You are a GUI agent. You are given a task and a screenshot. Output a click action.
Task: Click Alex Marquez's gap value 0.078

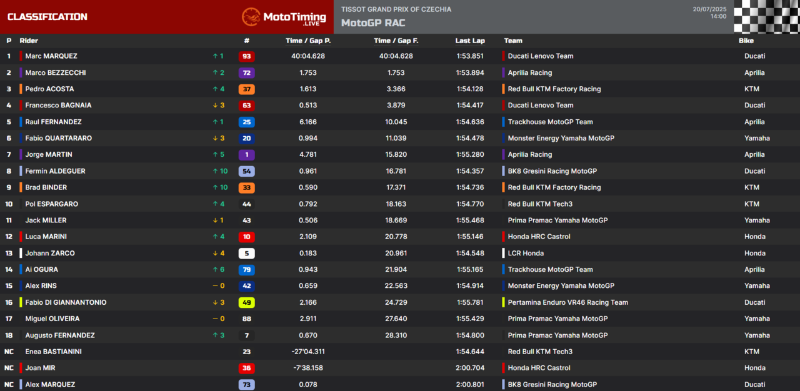click(x=308, y=385)
